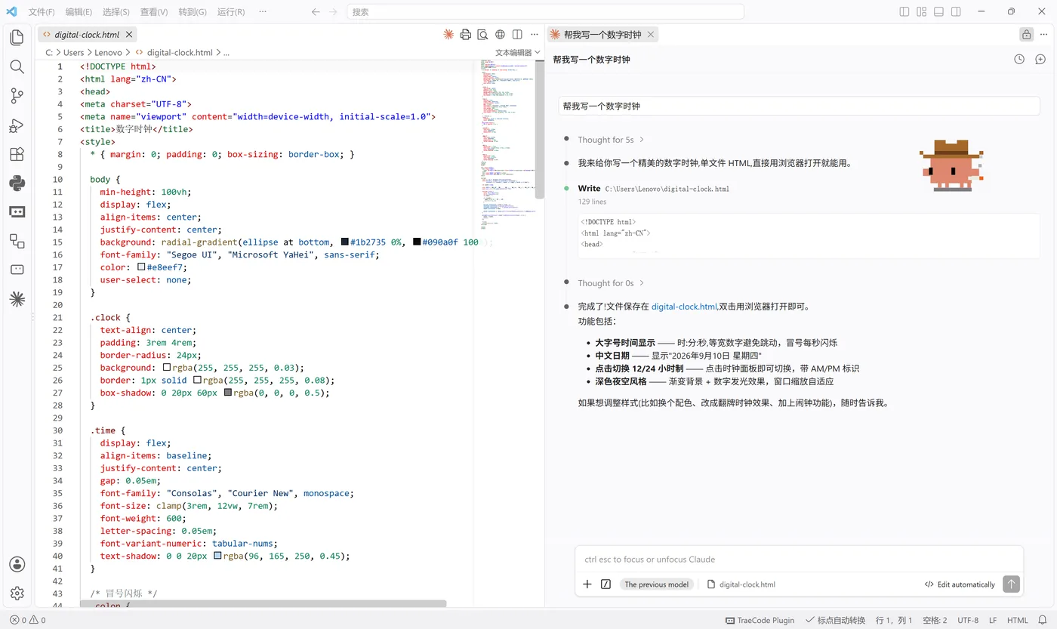Click the editor vertical scrollbar
Viewport: 1057px width, 629px height.
540,128
